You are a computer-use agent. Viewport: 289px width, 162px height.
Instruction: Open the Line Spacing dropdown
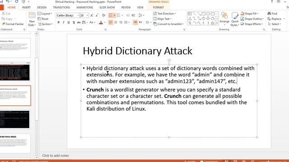pos(141,15)
